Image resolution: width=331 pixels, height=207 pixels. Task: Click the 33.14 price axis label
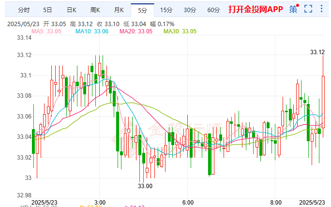tap(24, 38)
